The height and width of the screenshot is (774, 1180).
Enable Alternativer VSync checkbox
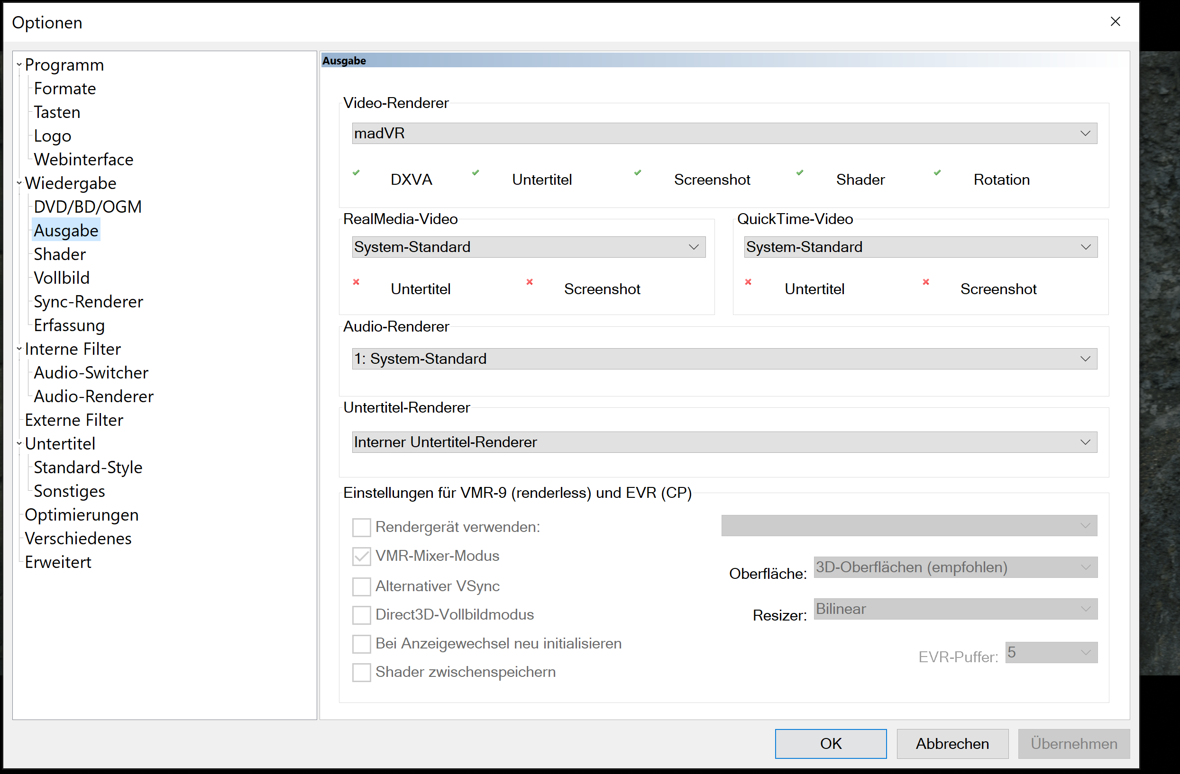(x=361, y=586)
